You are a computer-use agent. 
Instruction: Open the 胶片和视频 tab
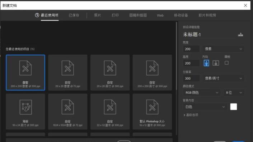click(x=207, y=15)
